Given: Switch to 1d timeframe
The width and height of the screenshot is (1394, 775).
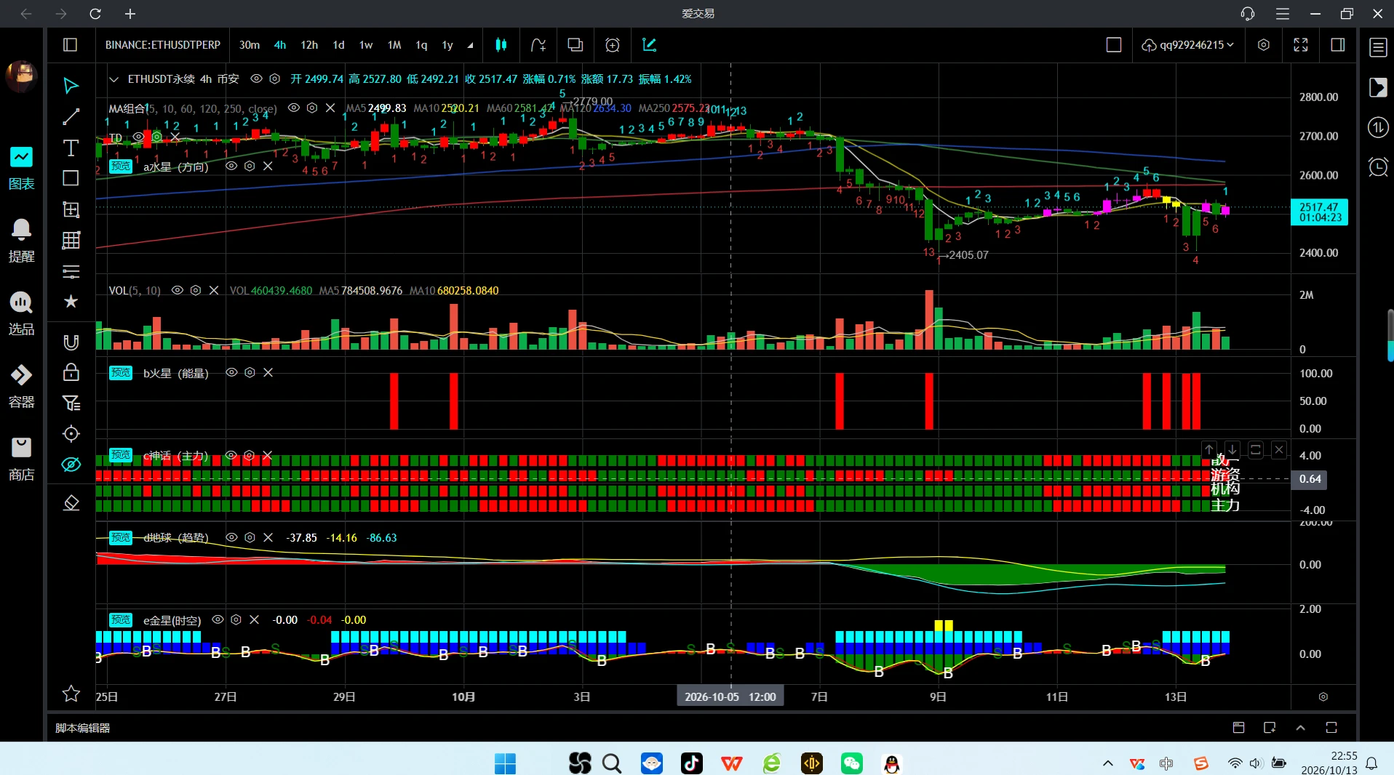Looking at the screenshot, I should point(338,45).
